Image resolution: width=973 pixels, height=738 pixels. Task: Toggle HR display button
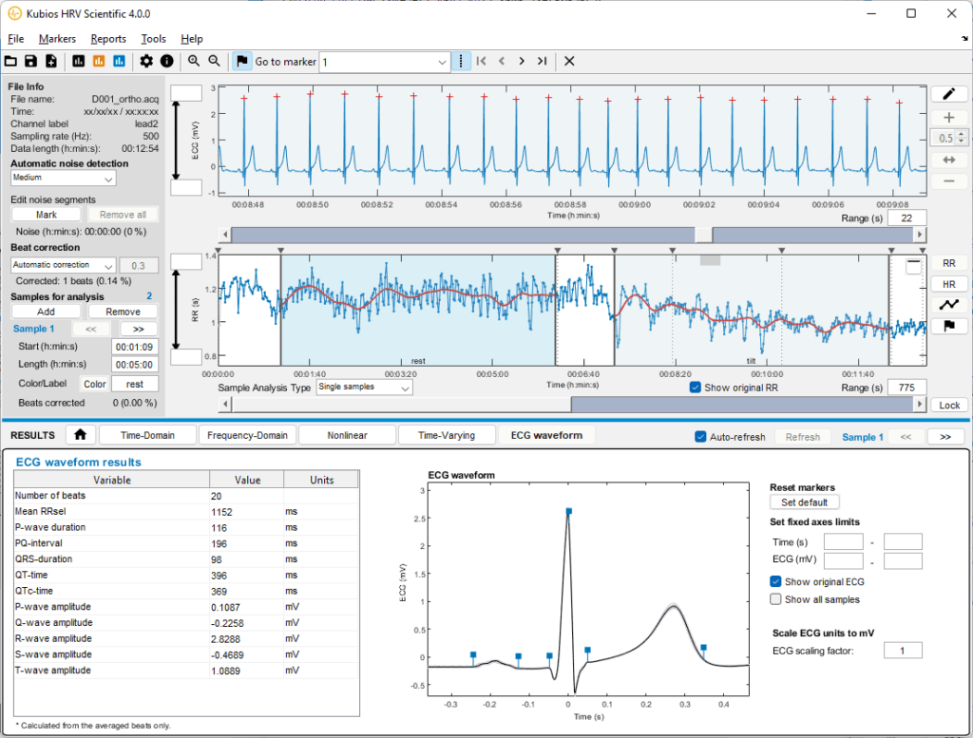click(949, 284)
